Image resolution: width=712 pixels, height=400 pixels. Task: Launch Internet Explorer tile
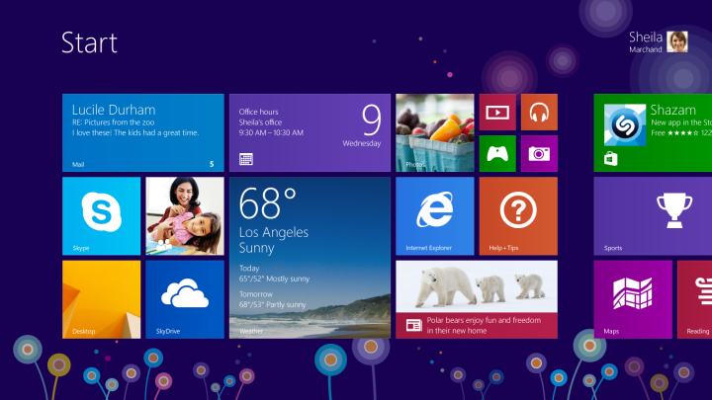coord(434,216)
